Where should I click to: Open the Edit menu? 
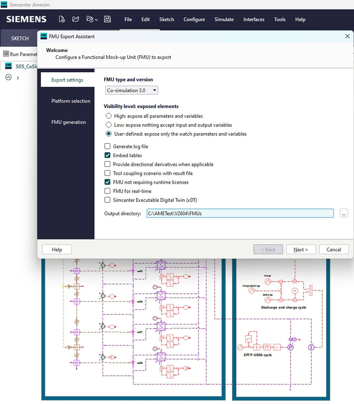tap(146, 19)
